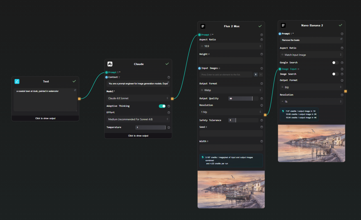The height and width of the screenshot is (220, 361).
Task: Click the Nano Banana 2 node icon
Action: coord(283,25)
